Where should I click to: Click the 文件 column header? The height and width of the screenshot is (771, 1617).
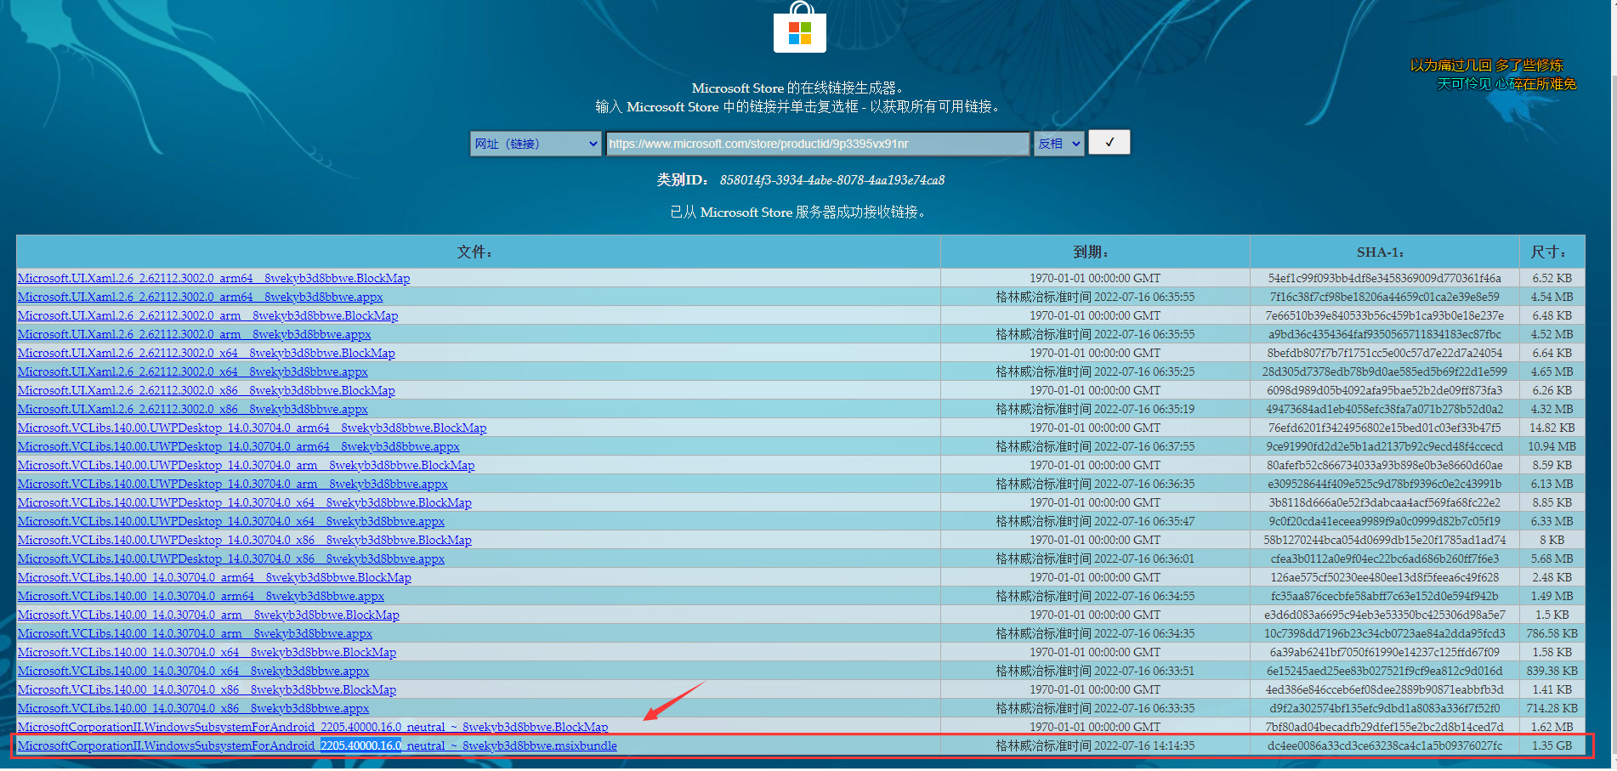(474, 252)
